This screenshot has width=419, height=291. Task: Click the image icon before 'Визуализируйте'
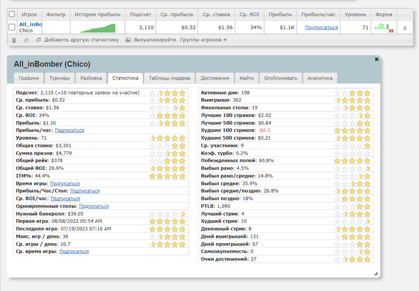point(128,40)
